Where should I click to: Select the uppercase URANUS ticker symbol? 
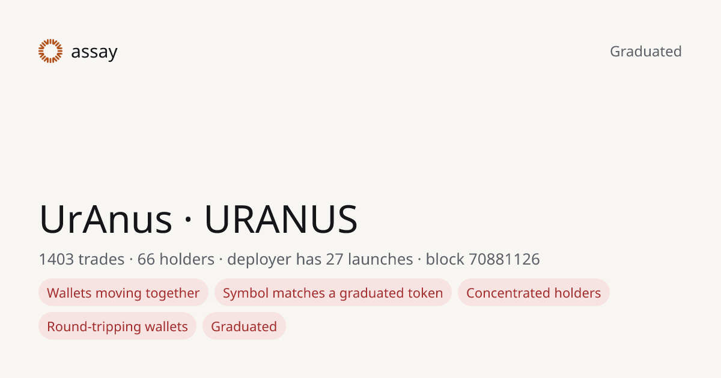281,219
